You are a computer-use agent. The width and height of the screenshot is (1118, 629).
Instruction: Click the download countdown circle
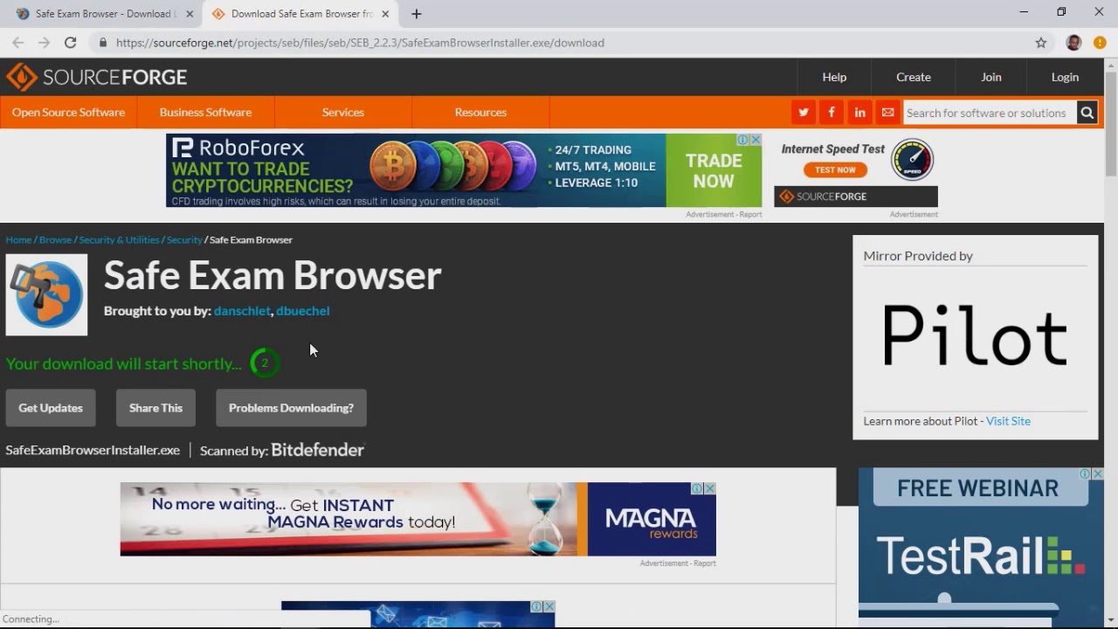265,363
